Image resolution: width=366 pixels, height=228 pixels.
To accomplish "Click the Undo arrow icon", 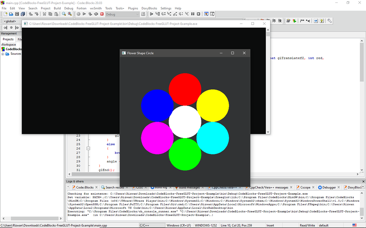I will click(x=31, y=14).
